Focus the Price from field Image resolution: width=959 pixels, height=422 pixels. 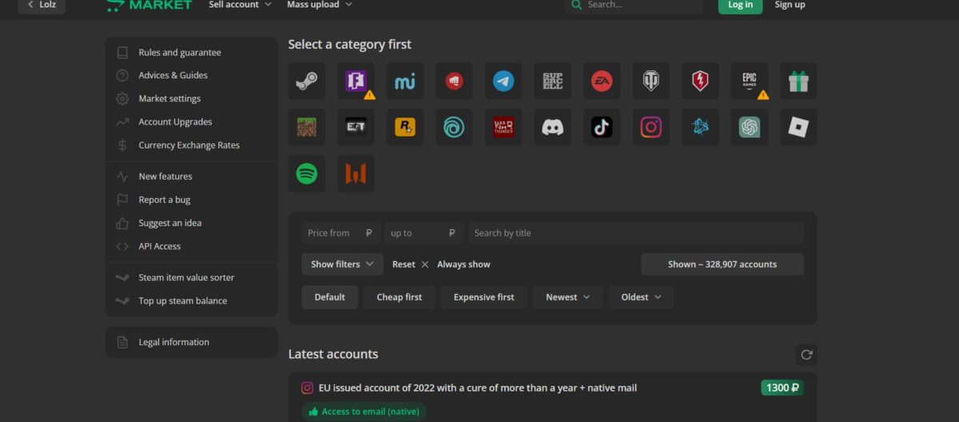pos(341,233)
